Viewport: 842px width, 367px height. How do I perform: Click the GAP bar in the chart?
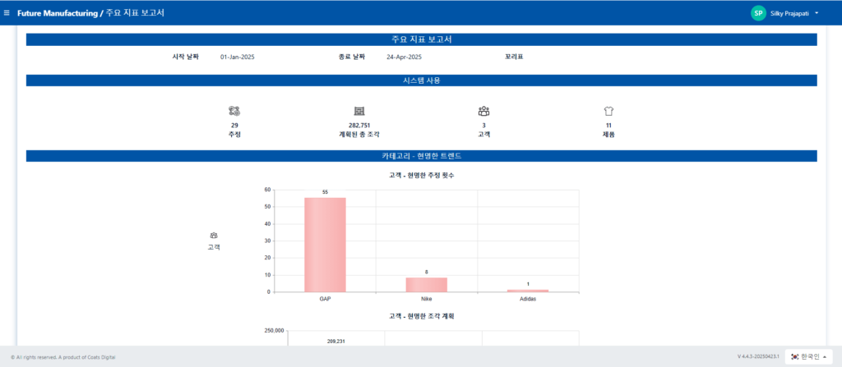pos(325,245)
